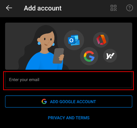Click the Yahoo logo in the banner
This screenshot has width=137, height=128.
(110, 56)
